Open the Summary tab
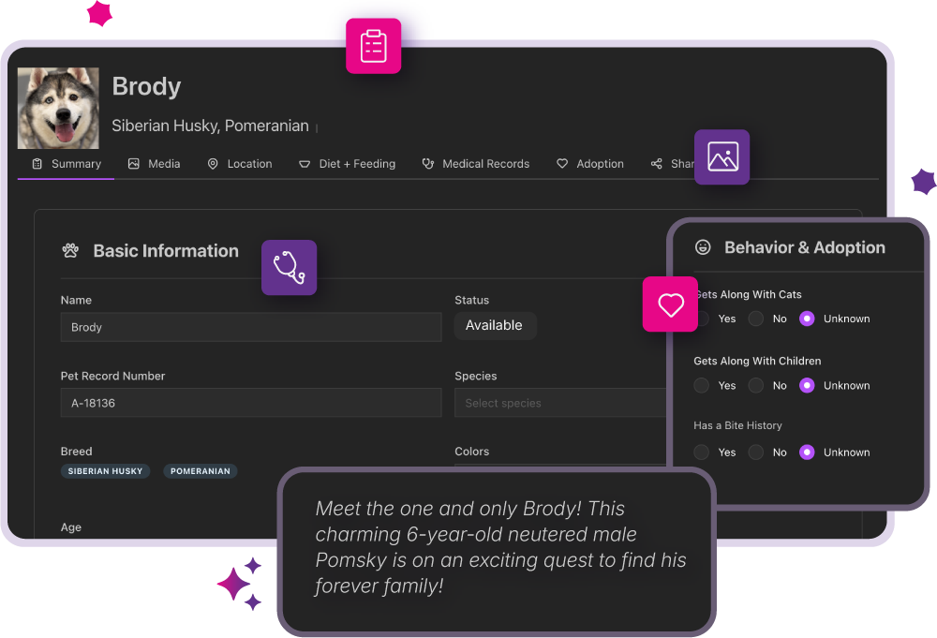Viewport: 937px width, 638px height. 67,164
